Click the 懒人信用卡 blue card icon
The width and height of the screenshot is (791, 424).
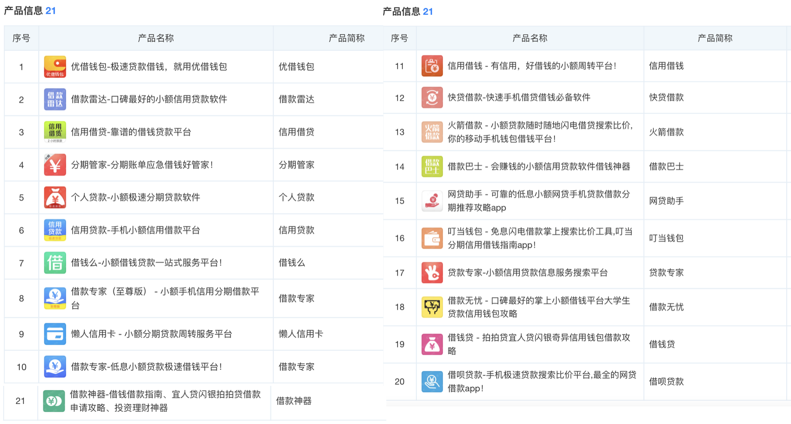pyautogui.click(x=55, y=334)
